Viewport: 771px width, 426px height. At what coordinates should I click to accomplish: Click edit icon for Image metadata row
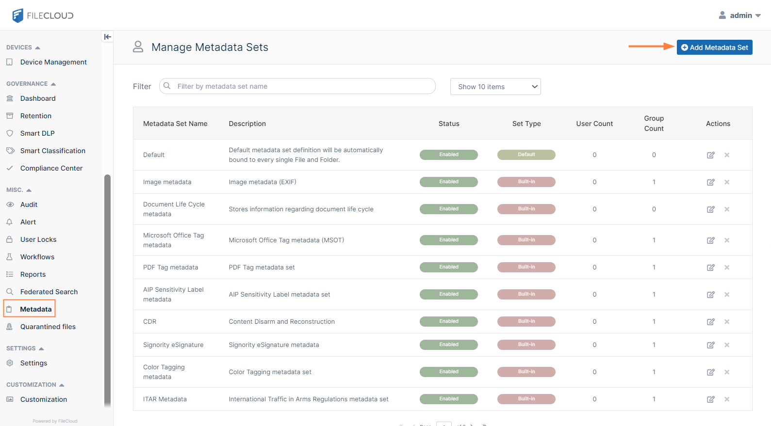pos(710,182)
